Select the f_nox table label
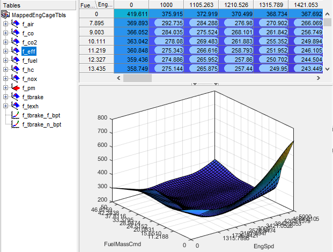 [29, 79]
